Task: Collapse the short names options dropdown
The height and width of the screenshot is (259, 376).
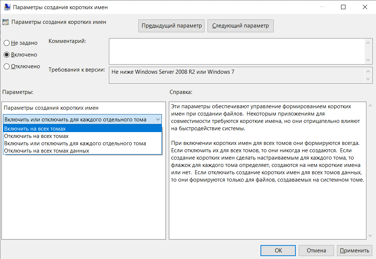Action: (158, 120)
